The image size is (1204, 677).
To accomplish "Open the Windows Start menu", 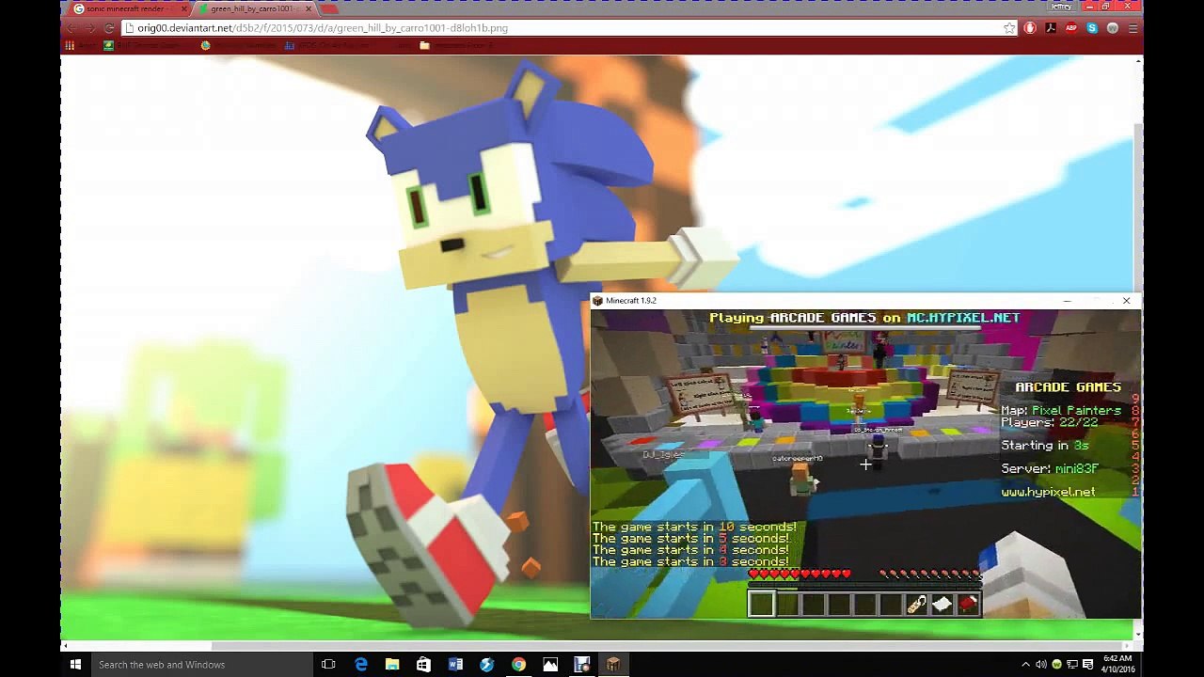I will [75, 665].
